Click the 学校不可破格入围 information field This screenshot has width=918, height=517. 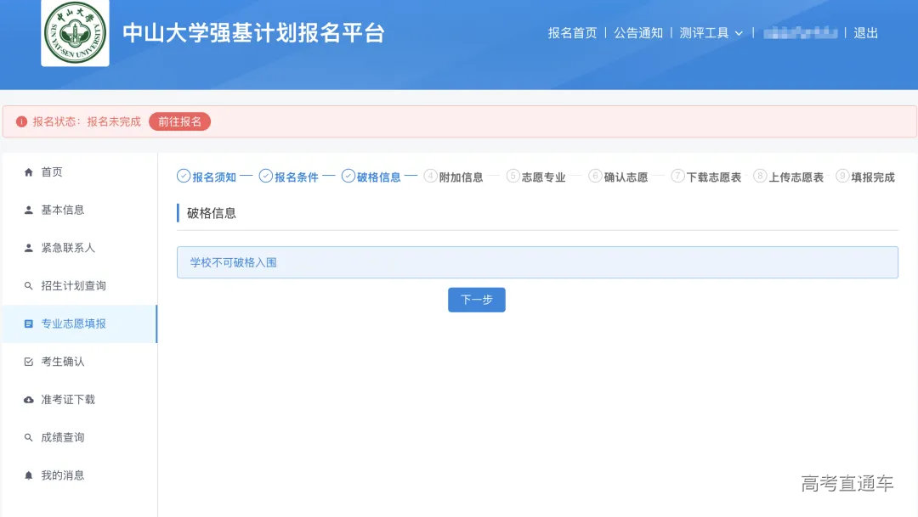coord(537,261)
